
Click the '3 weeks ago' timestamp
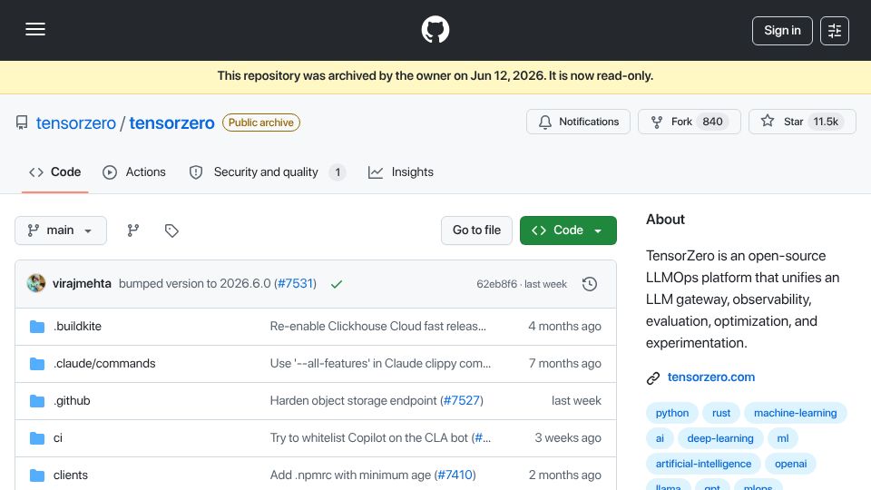(x=568, y=437)
